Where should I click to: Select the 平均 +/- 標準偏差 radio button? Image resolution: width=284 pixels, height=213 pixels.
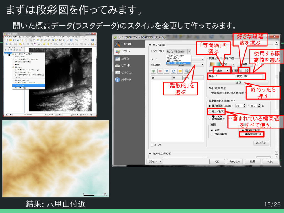point(210,118)
